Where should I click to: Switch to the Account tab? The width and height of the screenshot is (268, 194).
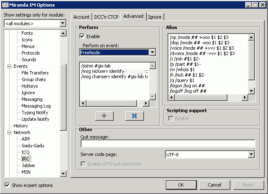81,17
